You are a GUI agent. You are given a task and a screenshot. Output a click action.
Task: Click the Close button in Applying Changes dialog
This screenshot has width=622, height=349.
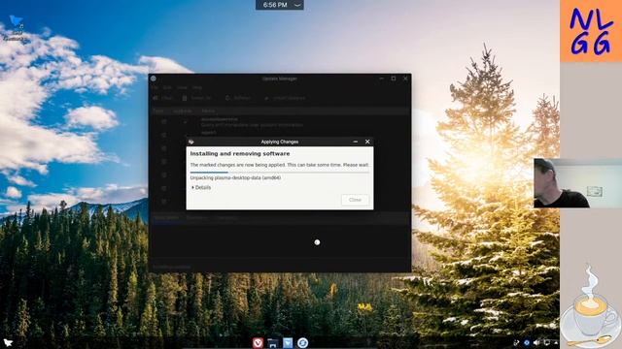point(355,200)
